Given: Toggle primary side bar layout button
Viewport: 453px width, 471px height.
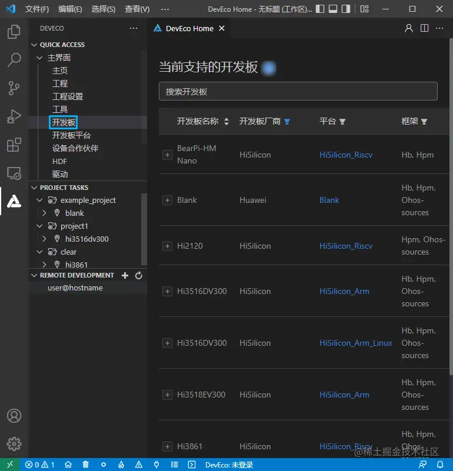Looking at the screenshot, I should click(320, 9).
